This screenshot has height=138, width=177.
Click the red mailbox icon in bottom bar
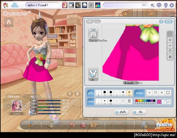(83, 125)
